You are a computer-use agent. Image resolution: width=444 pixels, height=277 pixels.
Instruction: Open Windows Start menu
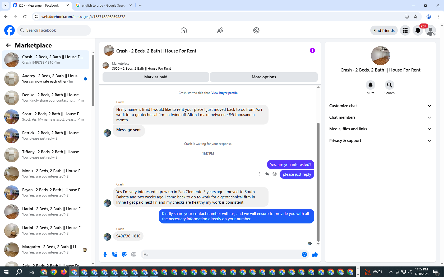[6, 272]
